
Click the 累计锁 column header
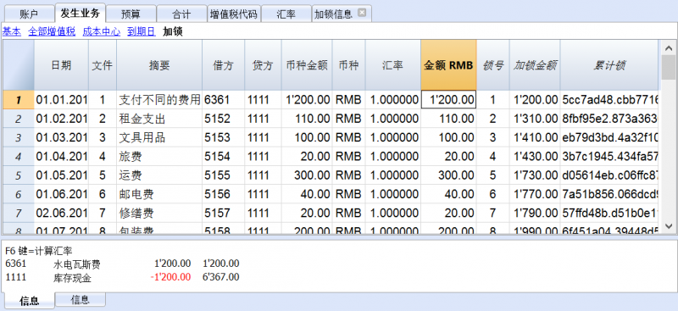pos(609,65)
